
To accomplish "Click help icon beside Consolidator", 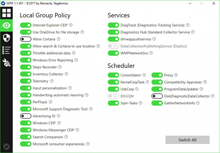I will [x=144, y=75].
